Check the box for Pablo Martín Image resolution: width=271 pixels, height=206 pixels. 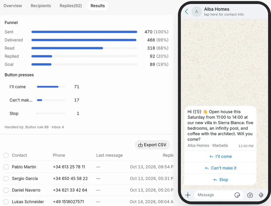click(6, 167)
